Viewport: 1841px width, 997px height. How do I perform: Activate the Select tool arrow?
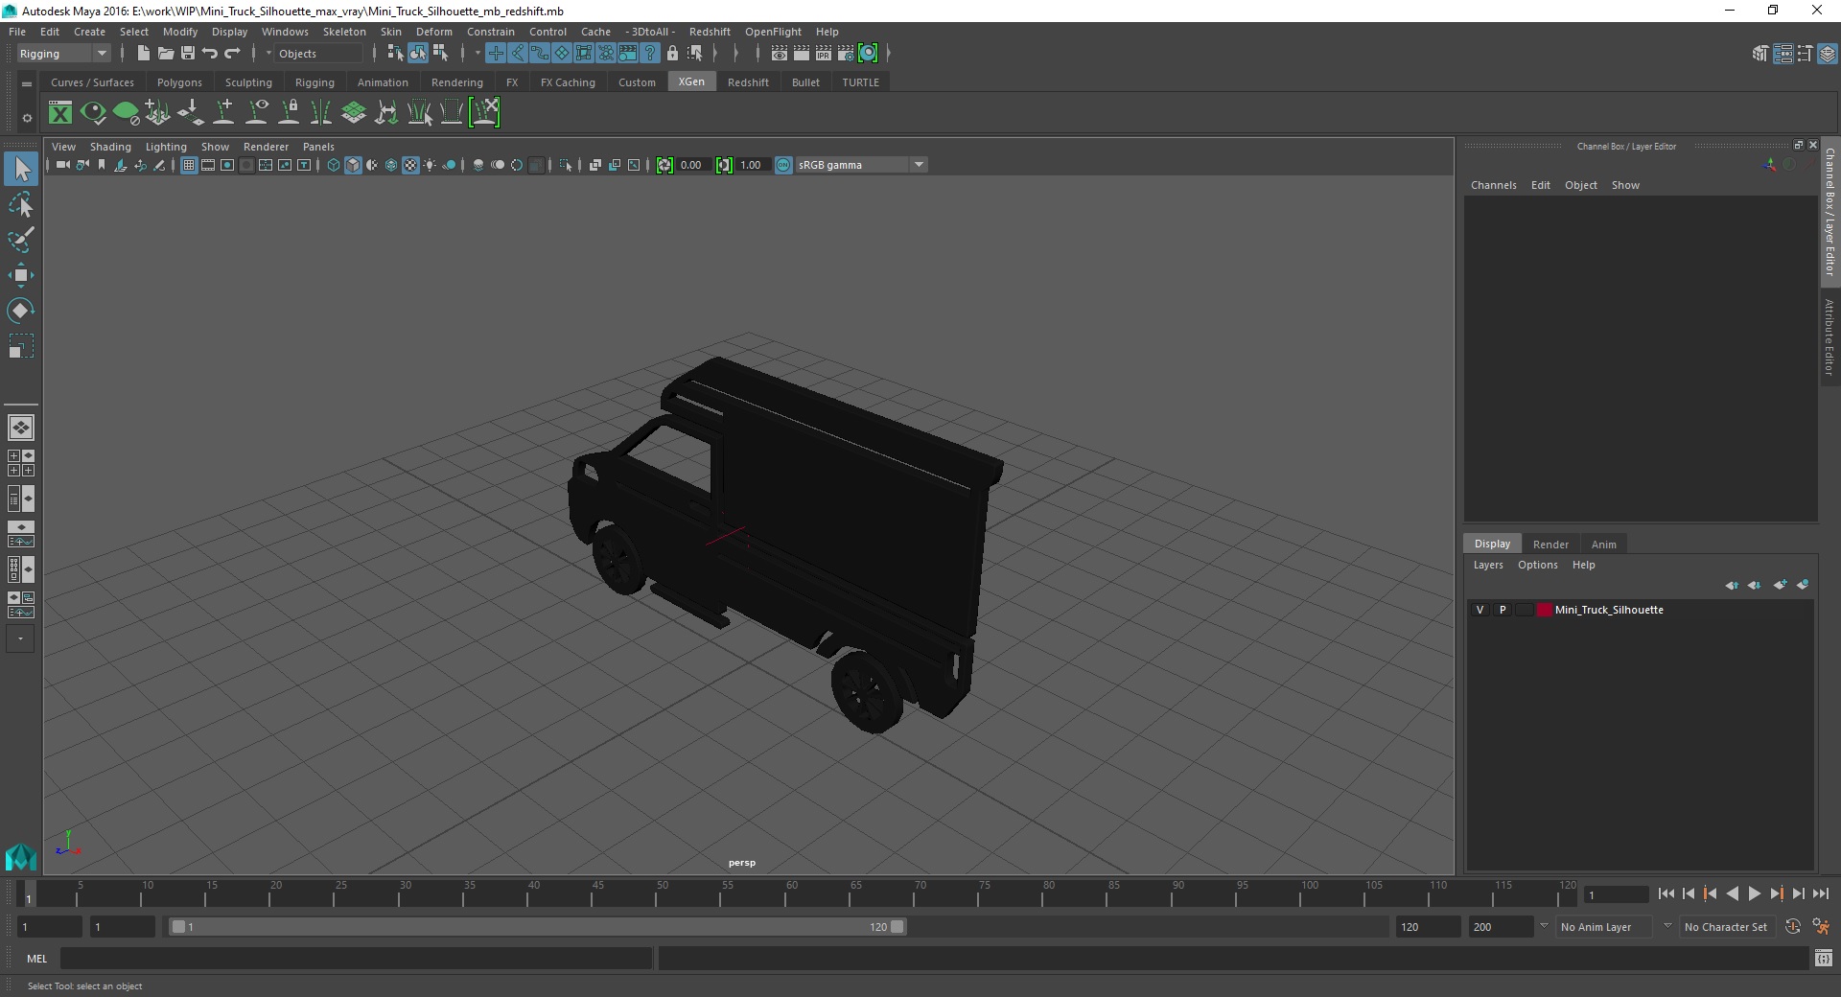pos(21,170)
